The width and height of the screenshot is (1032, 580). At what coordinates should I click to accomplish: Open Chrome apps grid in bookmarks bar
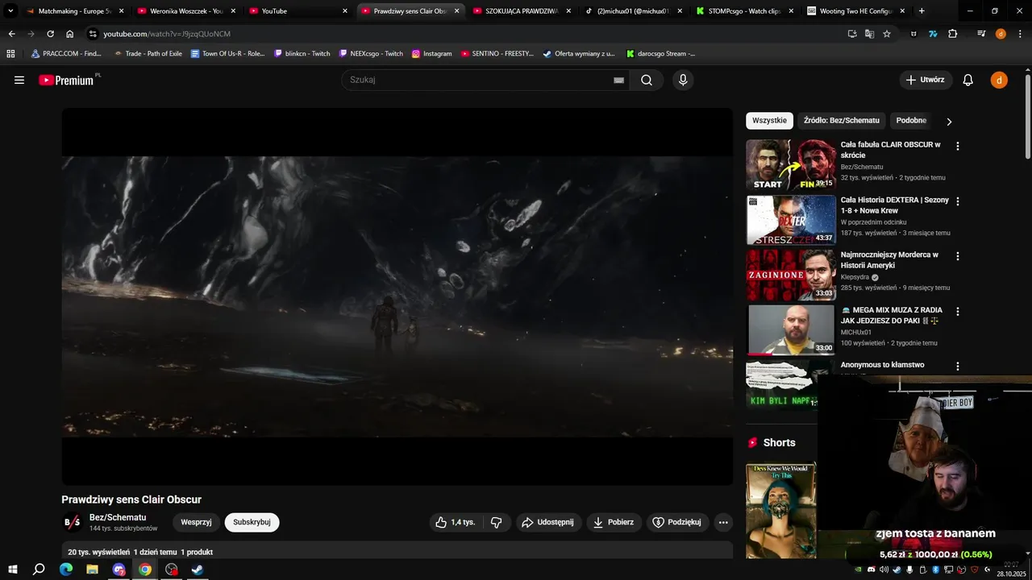[10, 53]
